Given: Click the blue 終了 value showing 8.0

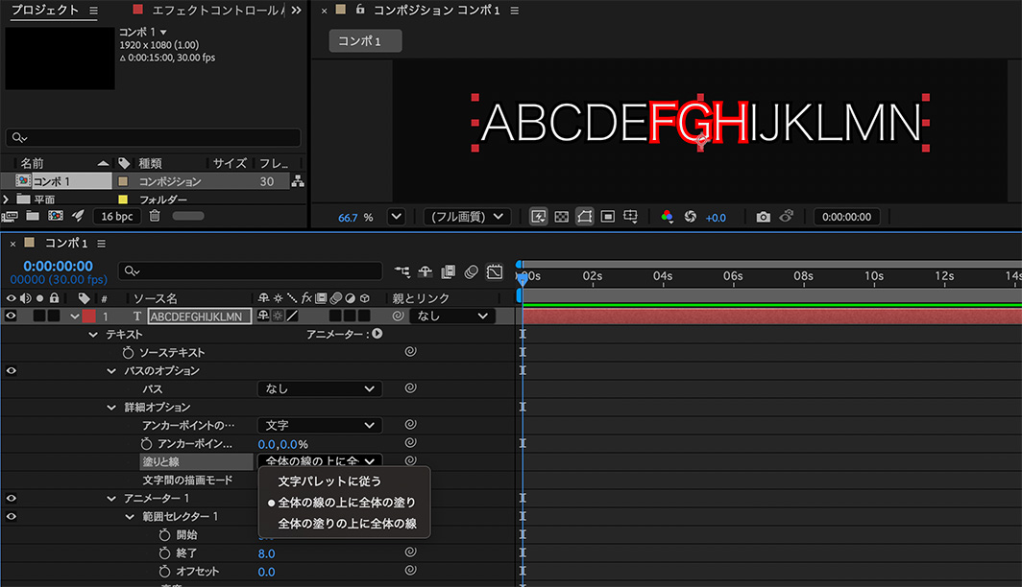Looking at the screenshot, I should pyautogui.click(x=267, y=552).
